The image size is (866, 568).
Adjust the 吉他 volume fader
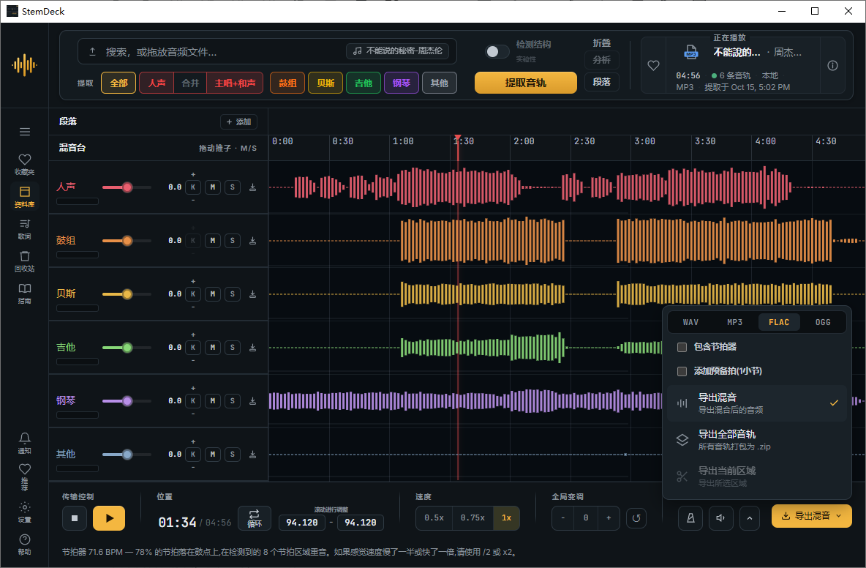pyautogui.click(x=127, y=348)
